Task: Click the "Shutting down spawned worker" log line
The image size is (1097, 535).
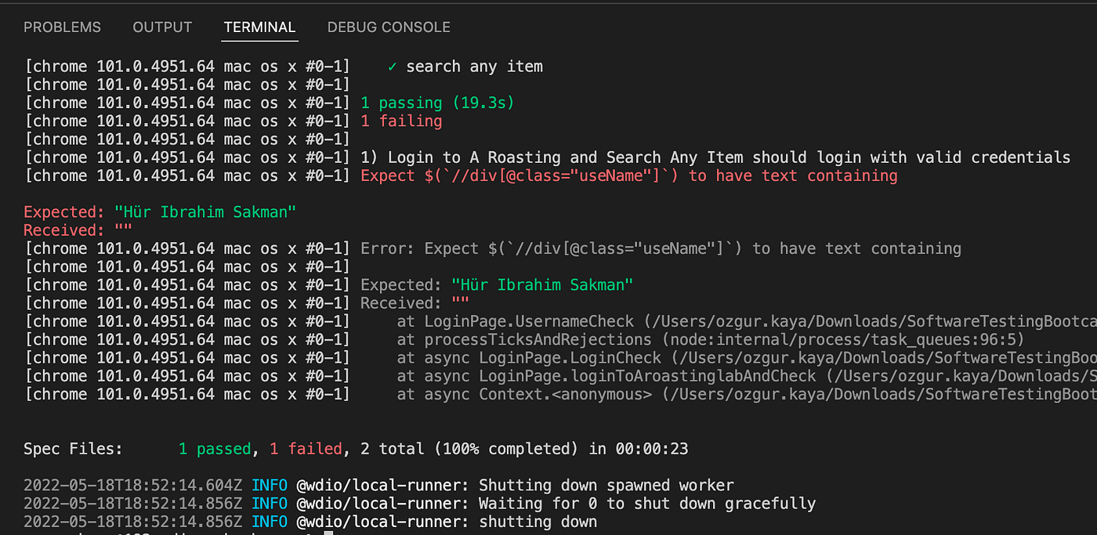Action: point(606,485)
